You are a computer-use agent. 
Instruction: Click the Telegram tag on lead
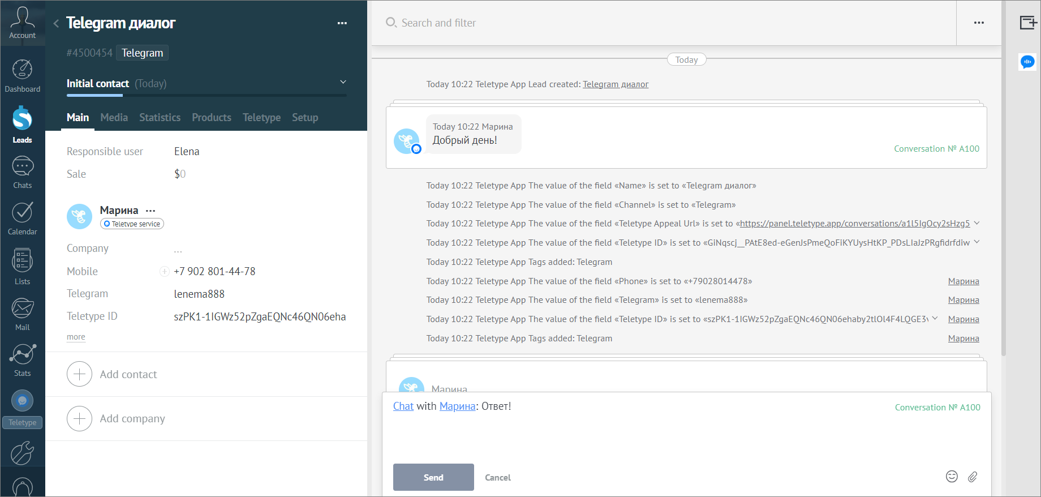[x=142, y=53]
